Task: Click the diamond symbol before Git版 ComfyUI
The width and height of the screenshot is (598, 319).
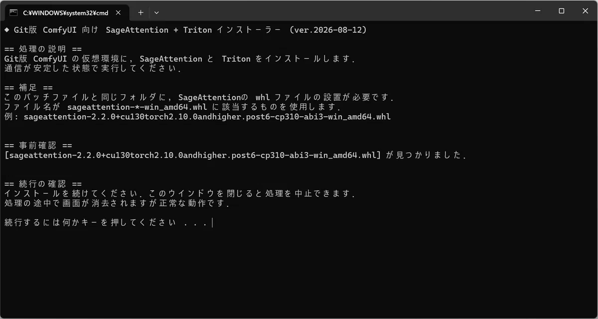Action: coord(7,30)
